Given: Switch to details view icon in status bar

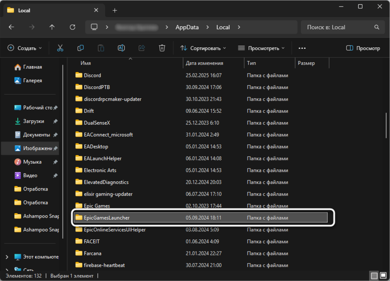Looking at the screenshot, I should (x=375, y=275).
